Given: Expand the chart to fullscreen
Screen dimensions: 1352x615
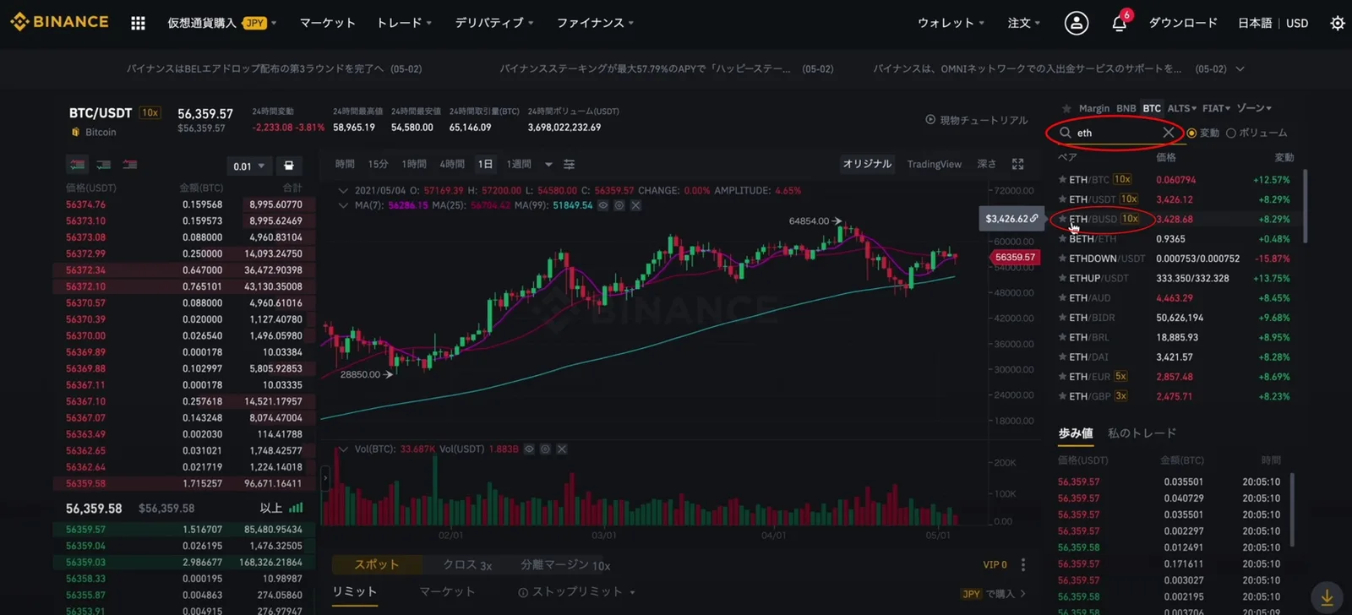Looking at the screenshot, I should click(x=1017, y=164).
